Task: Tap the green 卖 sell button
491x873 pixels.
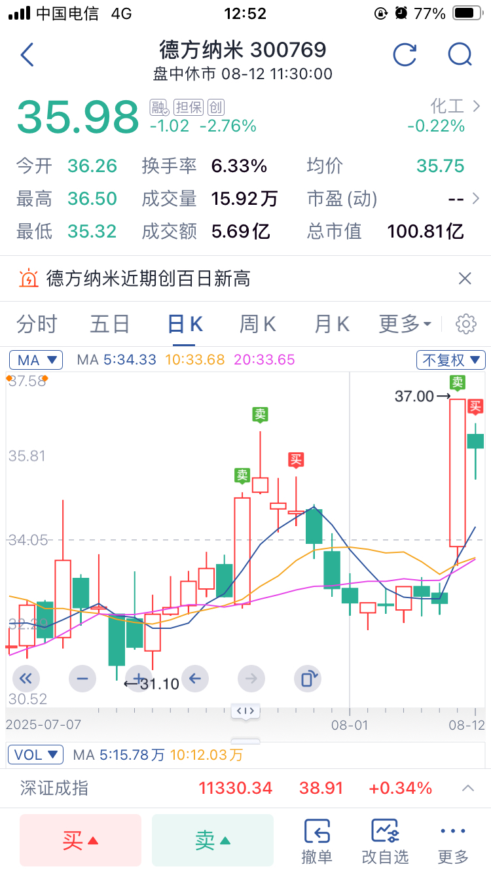Action: [x=213, y=840]
